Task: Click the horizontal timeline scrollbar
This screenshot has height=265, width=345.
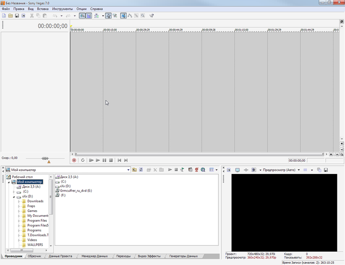Action: (199, 154)
